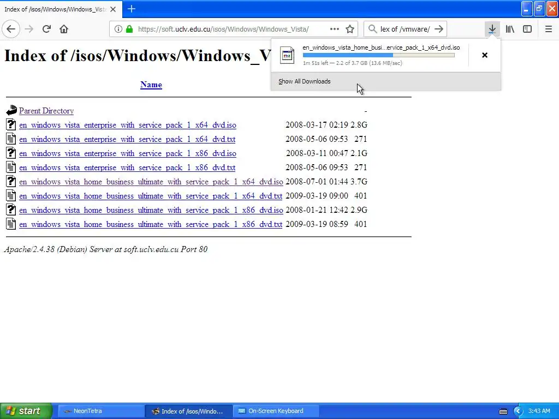This screenshot has width=559, height=419.
Task: Click the keyboard tray icon
Action: [503, 411]
